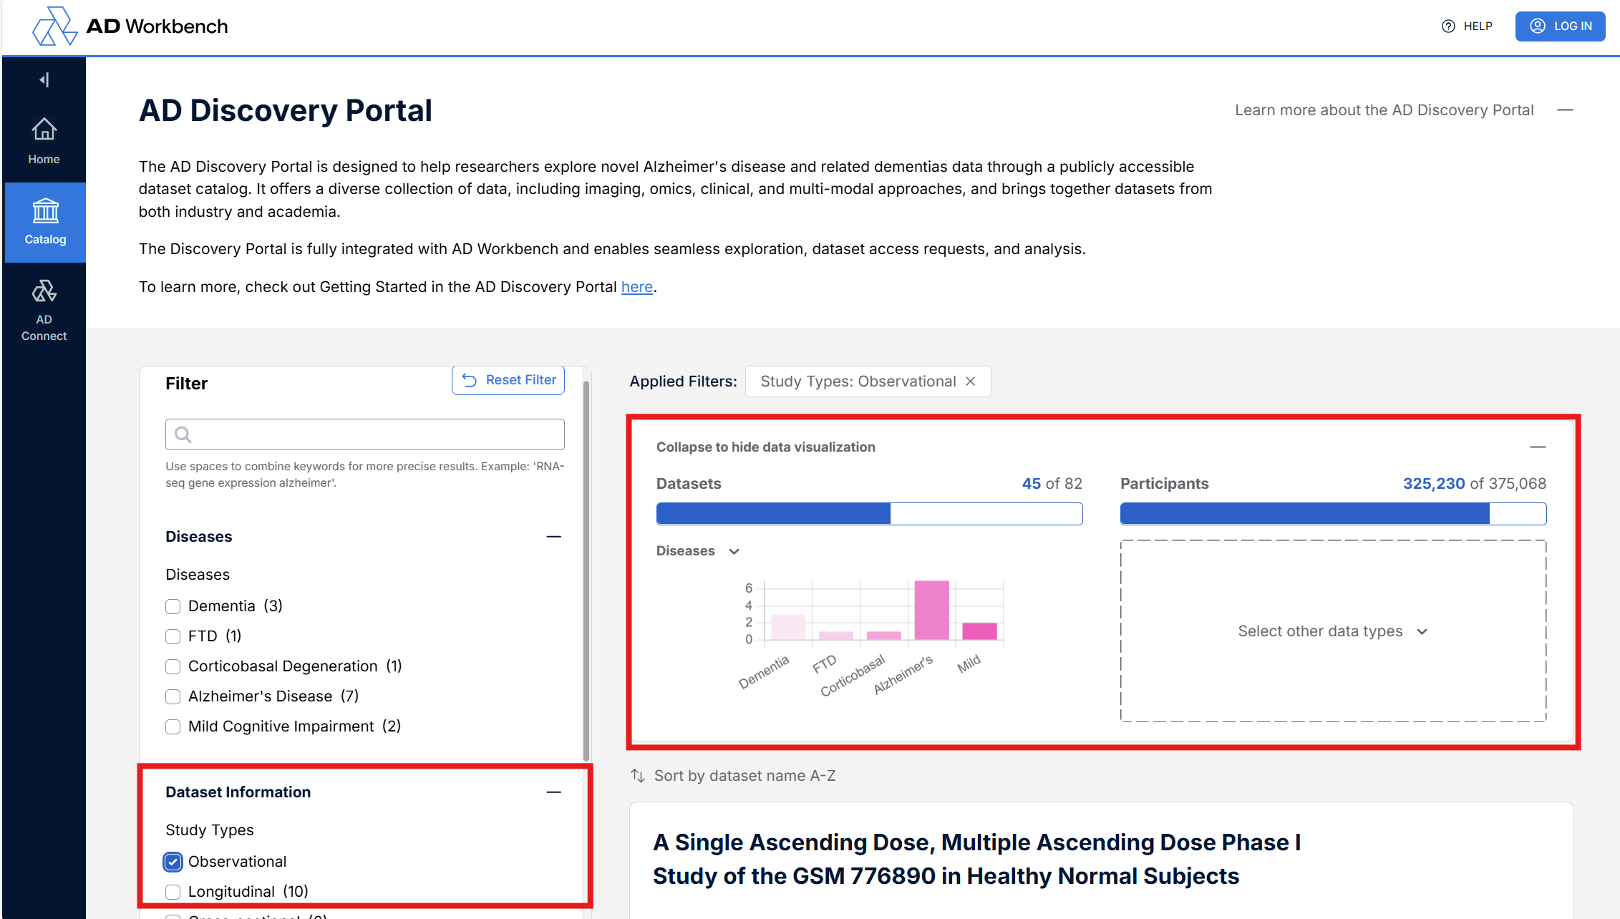The image size is (1620, 919).
Task: Collapse the sidebar using the arrow icon
Action: coord(44,79)
